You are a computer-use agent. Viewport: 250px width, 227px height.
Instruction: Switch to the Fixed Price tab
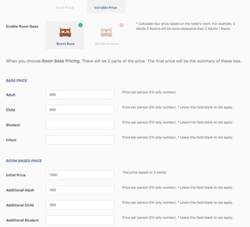[65, 7]
